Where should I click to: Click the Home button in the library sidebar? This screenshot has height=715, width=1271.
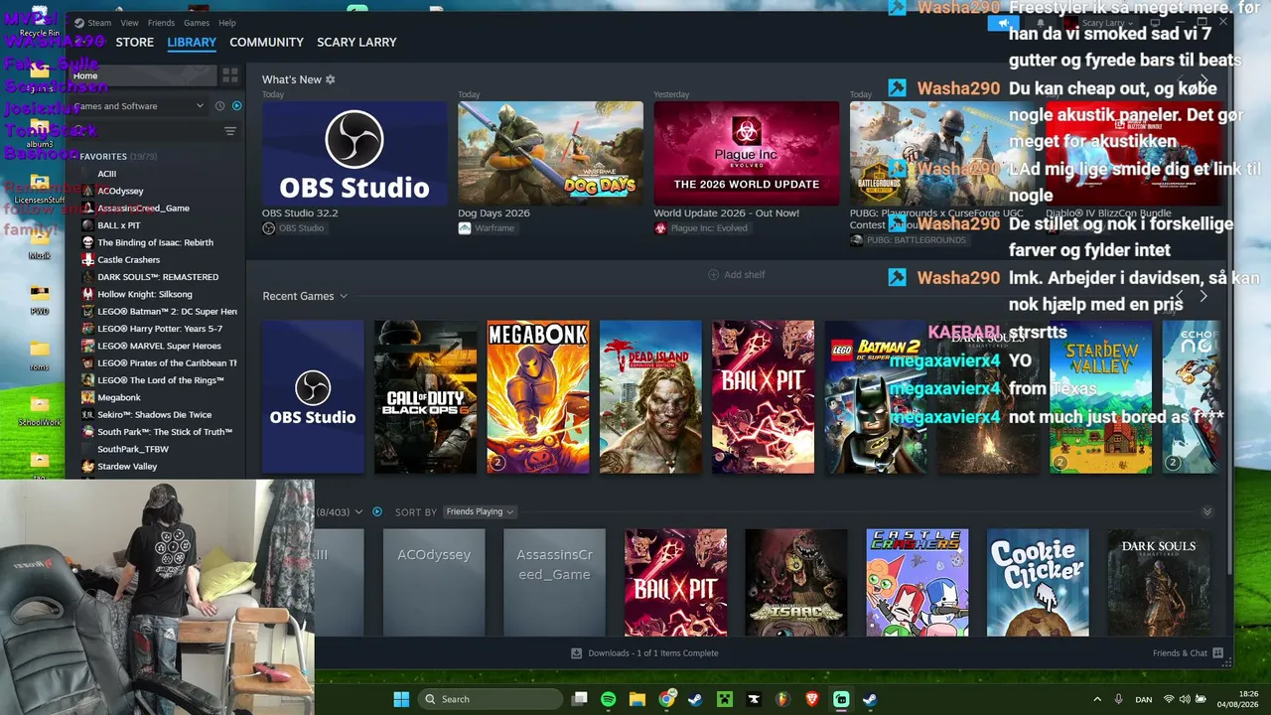click(144, 75)
